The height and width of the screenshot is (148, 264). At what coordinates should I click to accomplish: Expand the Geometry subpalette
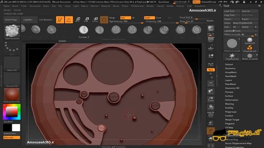(230, 68)
